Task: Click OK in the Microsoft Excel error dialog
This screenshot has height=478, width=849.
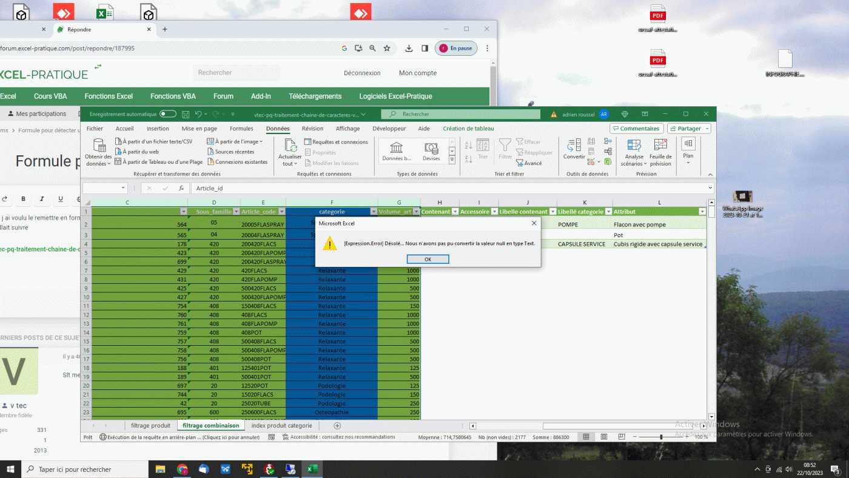Action: (x=428, y=259)
